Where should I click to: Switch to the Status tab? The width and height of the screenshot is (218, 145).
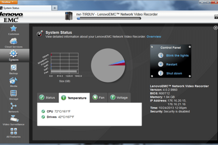[47, 97]
